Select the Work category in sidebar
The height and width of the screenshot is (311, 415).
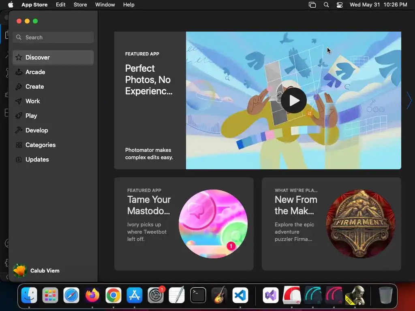pos(53,101)
